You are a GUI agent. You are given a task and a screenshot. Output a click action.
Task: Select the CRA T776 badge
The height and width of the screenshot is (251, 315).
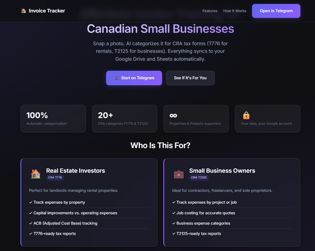pyautogui.click(x=55, y=178)
